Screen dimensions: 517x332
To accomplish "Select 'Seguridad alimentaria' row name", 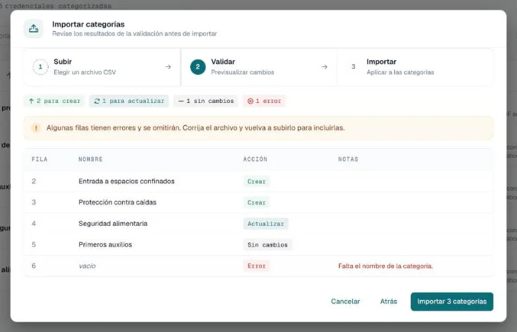I will tap(113, 223).
